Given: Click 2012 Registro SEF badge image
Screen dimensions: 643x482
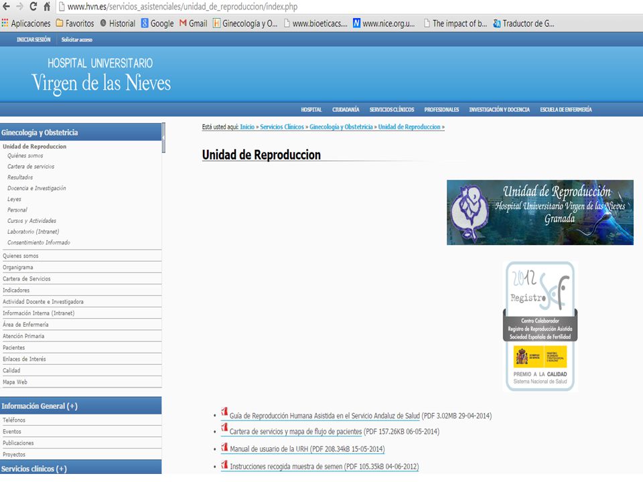Looking at the screenshot, I should 540,326.
